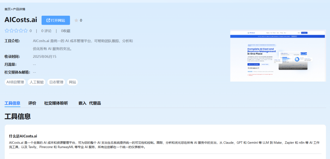Switch to the 嵌入 tab
Viewport: 330px width, 159px height.
tap(82, 103)
